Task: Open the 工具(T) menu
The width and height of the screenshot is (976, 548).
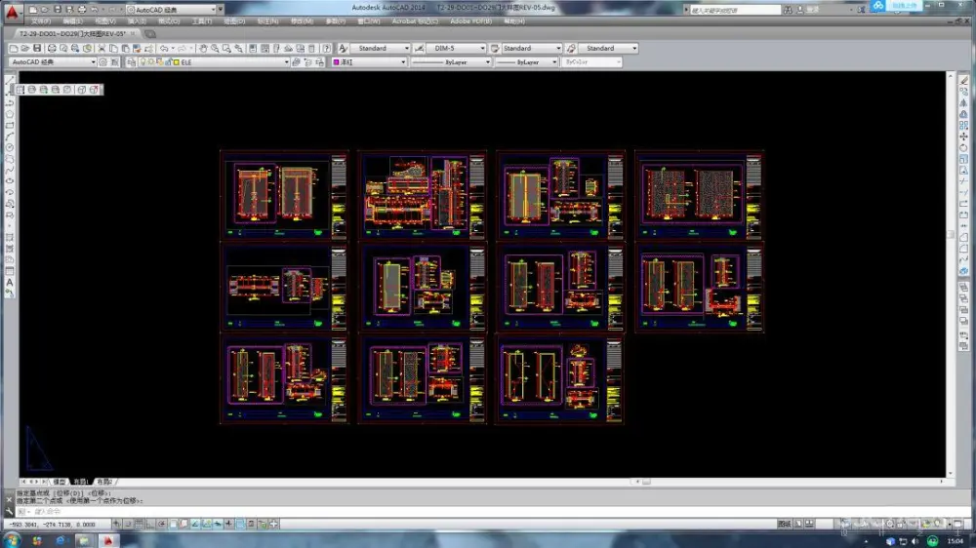Action: pos(202,20)
